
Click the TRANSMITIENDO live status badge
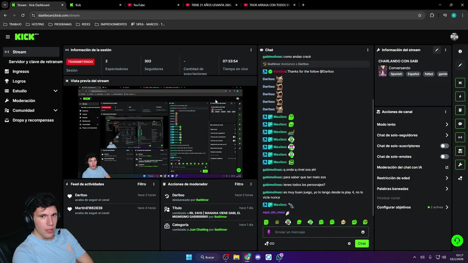[x=80, y=62]
